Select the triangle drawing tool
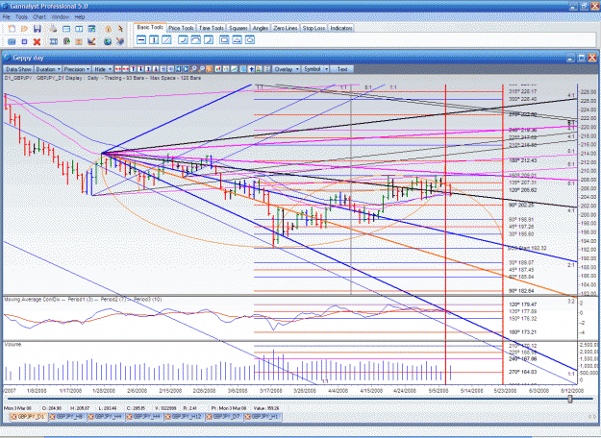 click(237, 39)
